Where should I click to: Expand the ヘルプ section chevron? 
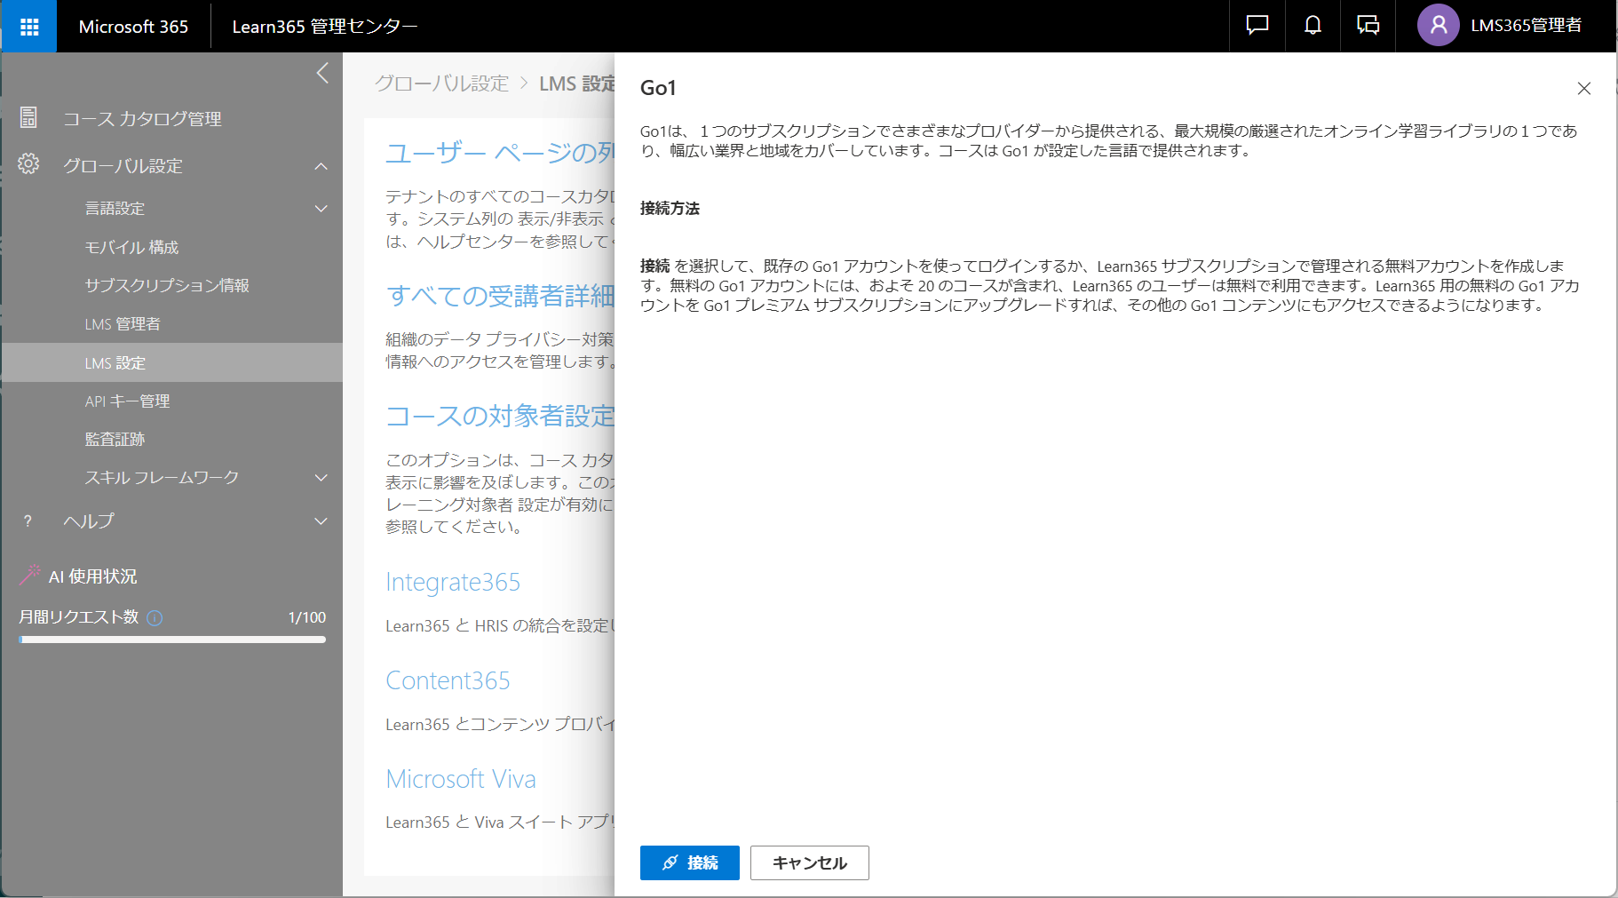pyautogui.click(x=321, y=521)
